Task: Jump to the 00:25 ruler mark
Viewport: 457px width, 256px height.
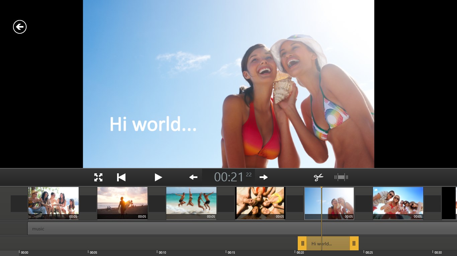Action: click(369, 253)
